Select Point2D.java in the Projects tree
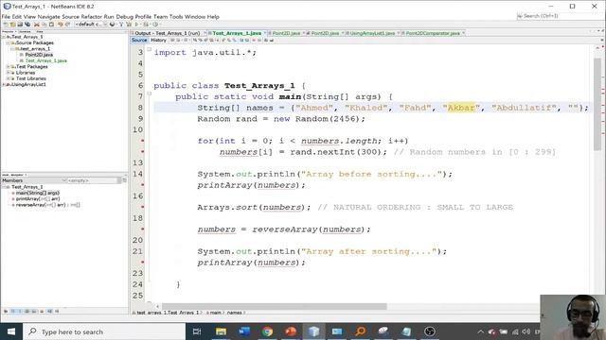 pyautogui.click(x=39, y=55)
